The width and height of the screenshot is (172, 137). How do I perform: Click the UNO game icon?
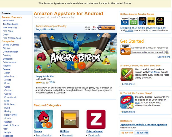point(127,102)
